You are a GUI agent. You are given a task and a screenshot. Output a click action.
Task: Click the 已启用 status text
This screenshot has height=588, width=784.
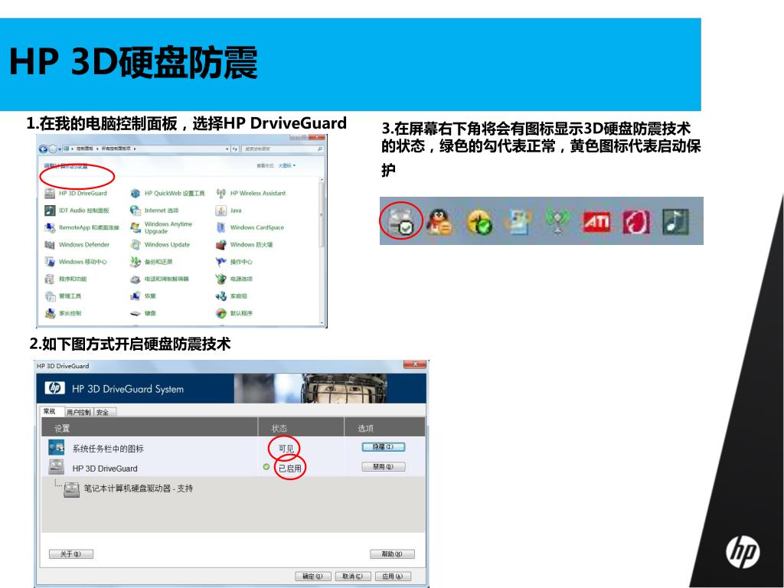(x=290, y=469)
